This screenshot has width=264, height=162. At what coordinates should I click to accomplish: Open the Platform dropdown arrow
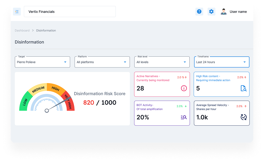tap(125, 62)
